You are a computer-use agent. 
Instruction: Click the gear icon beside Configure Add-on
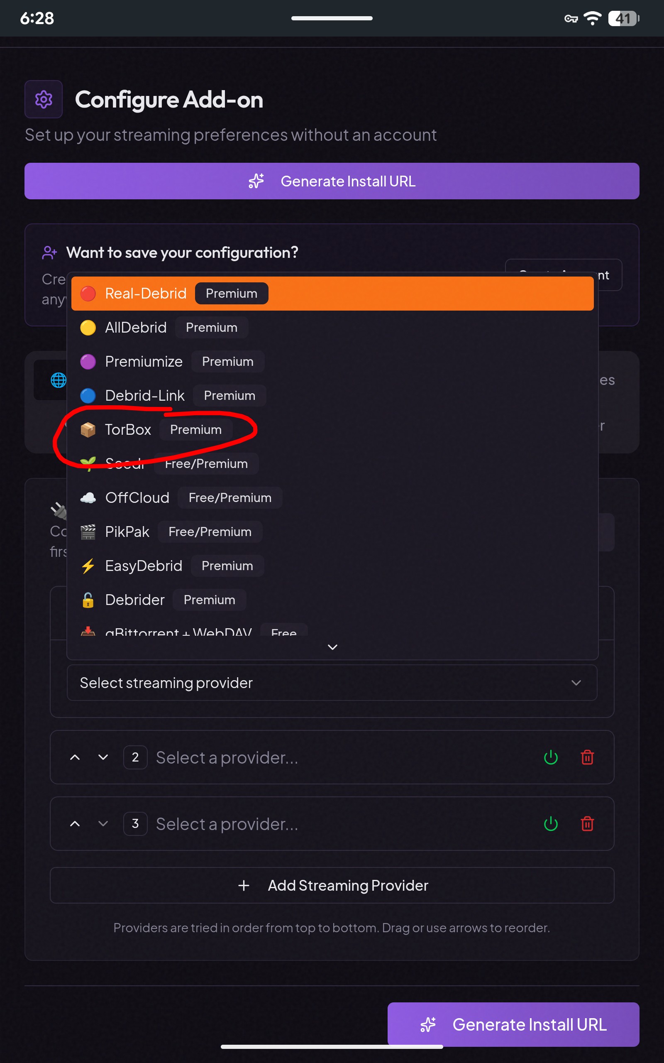(44, 99)
